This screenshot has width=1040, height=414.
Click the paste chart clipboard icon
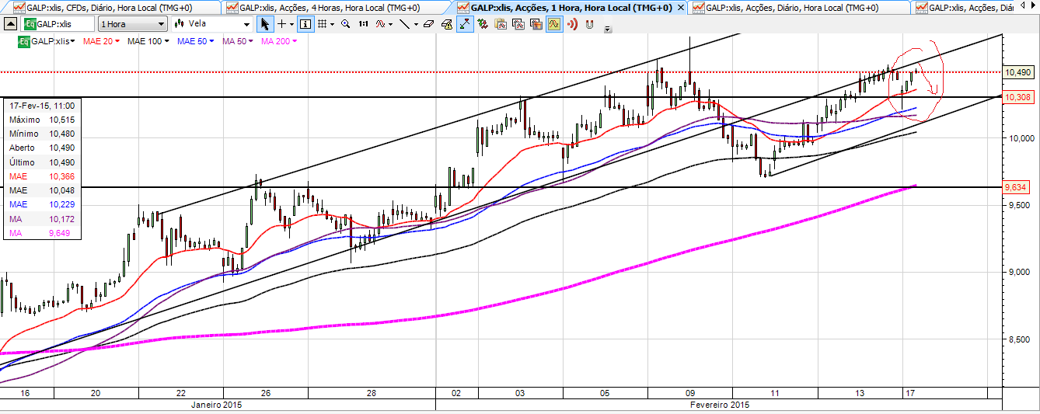(501, 24)
